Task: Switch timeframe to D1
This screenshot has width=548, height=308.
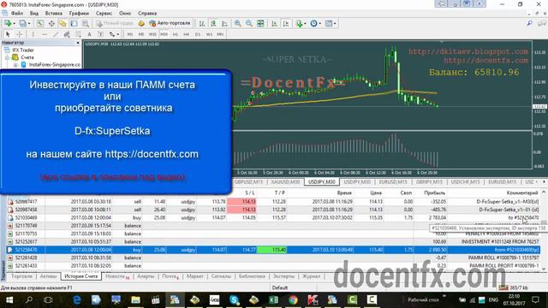Action: pyautogui.click(x=198, y=34)
